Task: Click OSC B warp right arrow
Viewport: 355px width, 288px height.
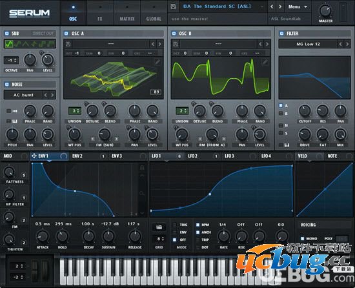Action: click(x=223, y=139)
